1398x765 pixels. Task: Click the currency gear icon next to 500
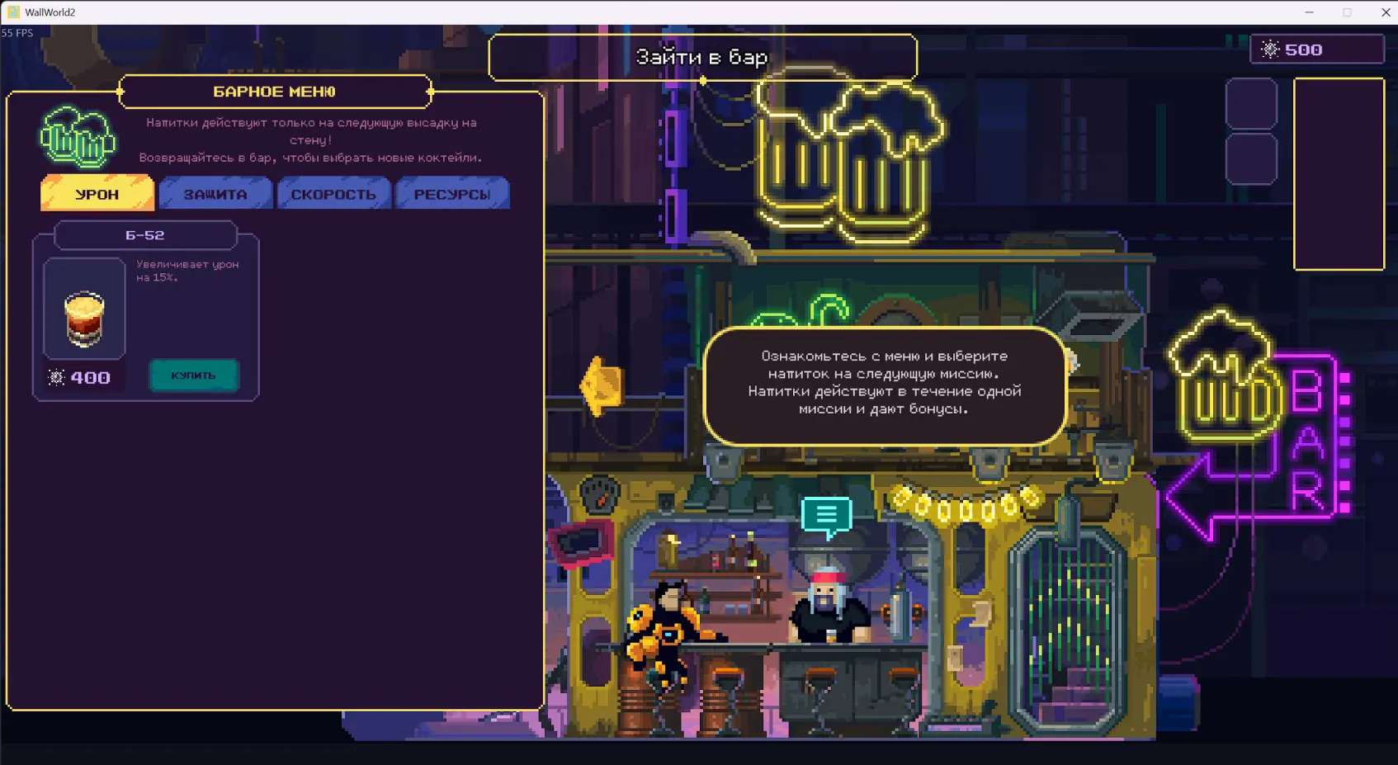1270,50
